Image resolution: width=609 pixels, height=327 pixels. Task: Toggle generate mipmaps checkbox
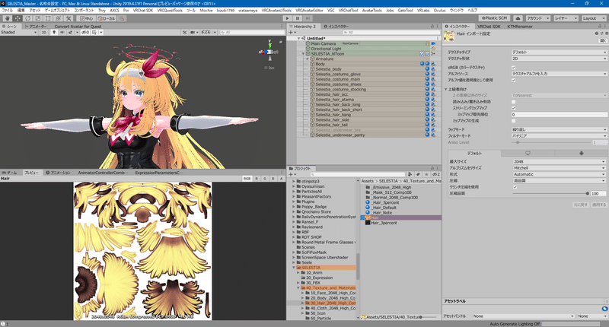pos(513,121)
